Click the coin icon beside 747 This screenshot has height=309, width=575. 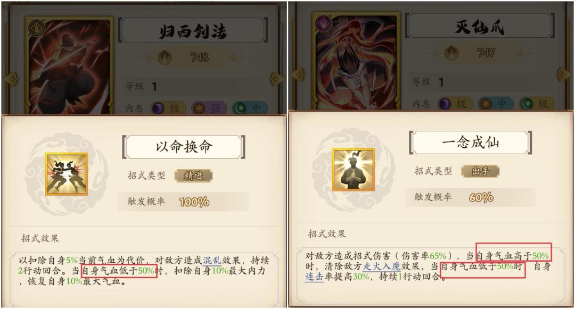(452, 53)
